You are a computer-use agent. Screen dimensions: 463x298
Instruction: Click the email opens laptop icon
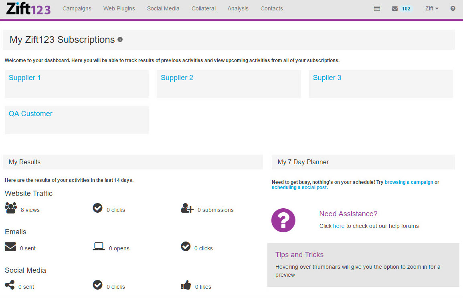pyautogui.click(x=99, y=247)
